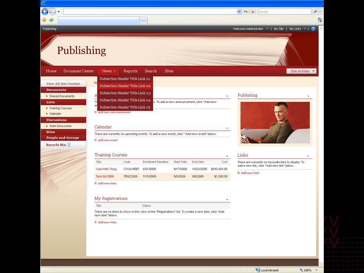Click Add new item under My Registrations

[x=107, y=223]
